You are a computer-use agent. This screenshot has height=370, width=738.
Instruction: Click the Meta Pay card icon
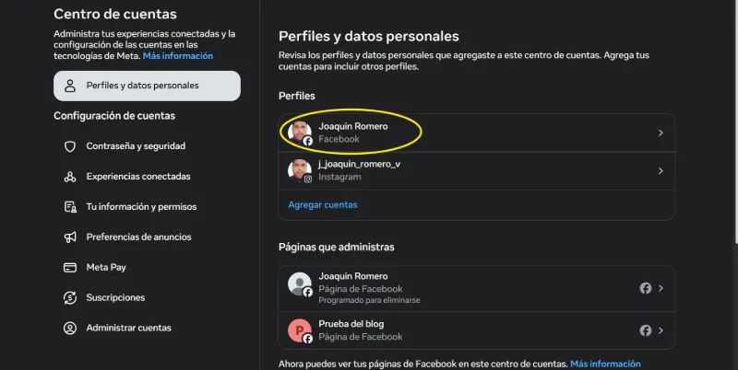coord(70,267)
